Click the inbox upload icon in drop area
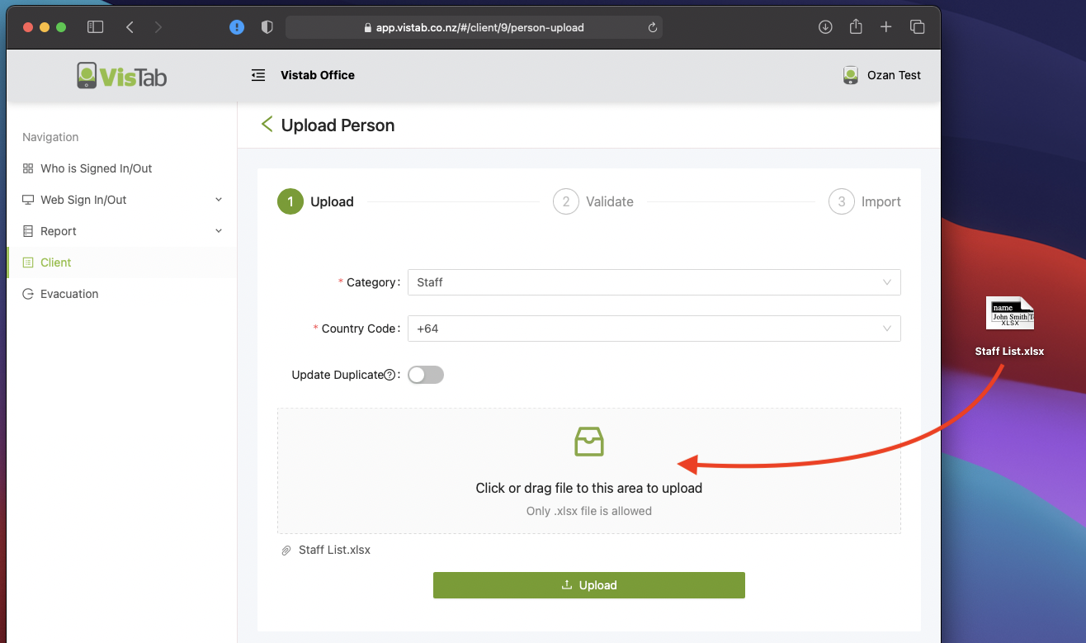Image resolution: width=1086 pixels, height=643 pixels. pyautogui.click(x=588, y=442)
